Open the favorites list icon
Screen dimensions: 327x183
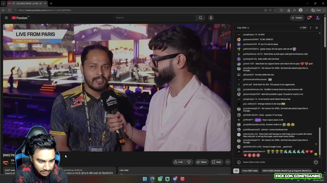pos(295,10)
